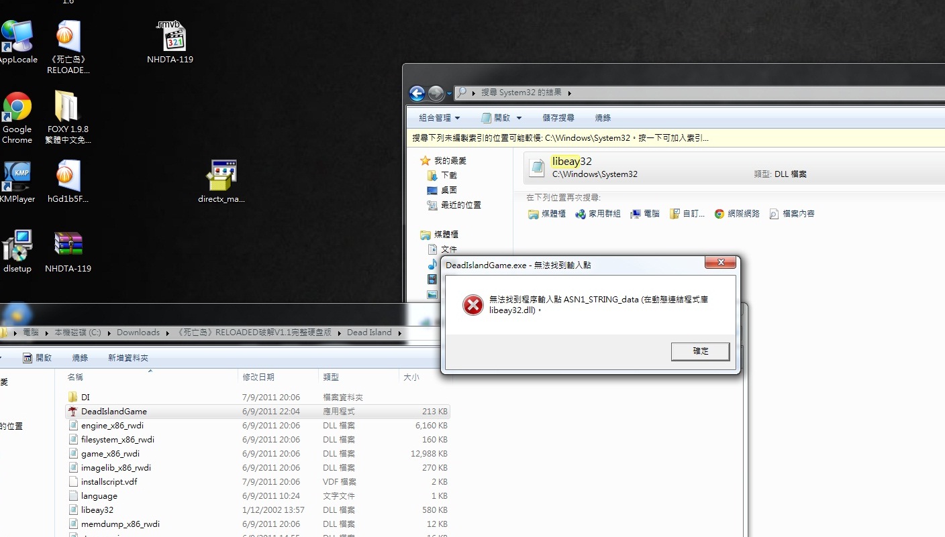Click Downloads in the address breadcrumb

click(138, 333)
